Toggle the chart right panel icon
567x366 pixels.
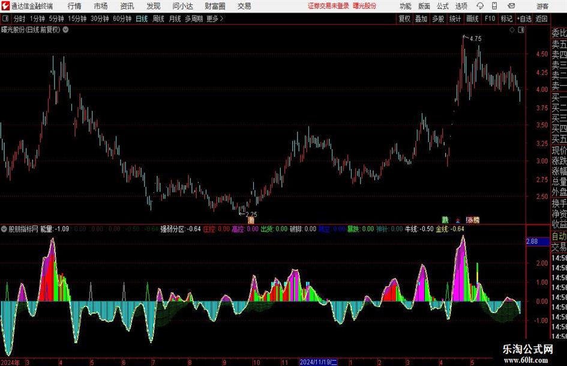(x=521, y=30)
